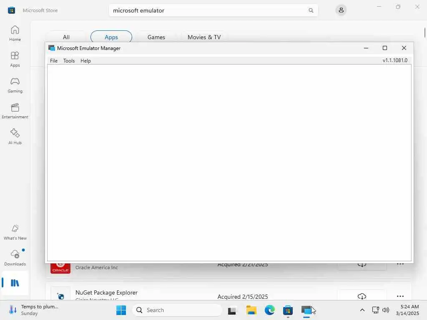427x320 pixels.
Task: Close the Microsoft Emulator Manager window
Action: point(404,48)
